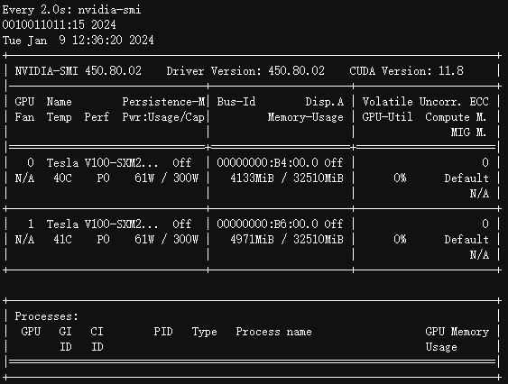Image resolution: width=508 pixels, height=384 pixels.
Task: Click the Persistence-M column header
Action: click(163, 102)
